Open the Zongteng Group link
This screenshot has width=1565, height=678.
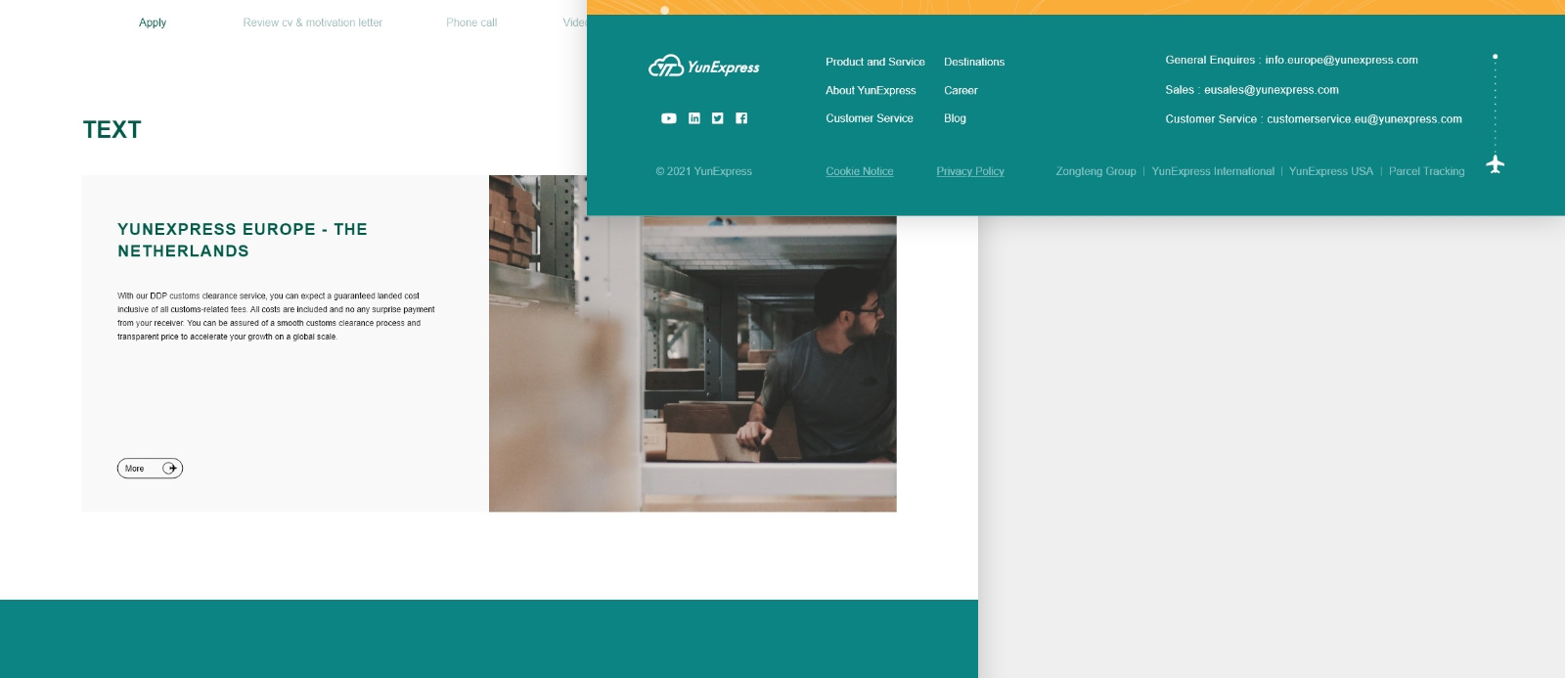(1095, 171)
